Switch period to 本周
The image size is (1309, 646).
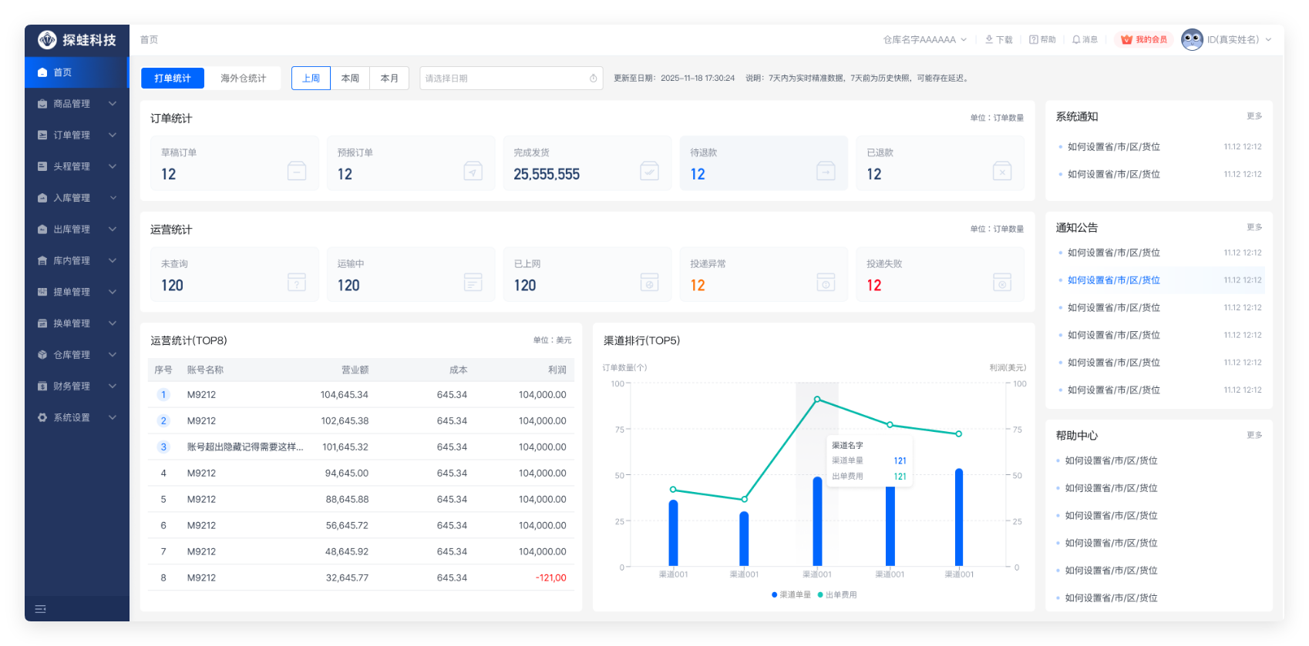(350, 79)
